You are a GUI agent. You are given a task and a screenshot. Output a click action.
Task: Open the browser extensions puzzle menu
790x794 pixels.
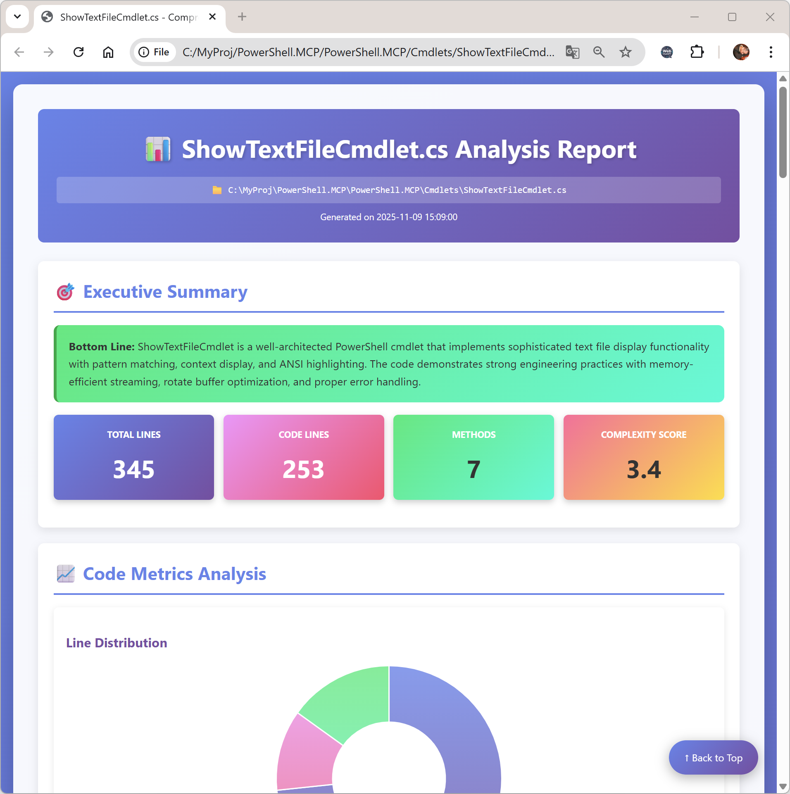(697, 52)
